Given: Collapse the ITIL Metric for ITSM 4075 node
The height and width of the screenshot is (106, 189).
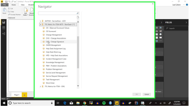Looking at the screenshot, I should click(40, 24).
